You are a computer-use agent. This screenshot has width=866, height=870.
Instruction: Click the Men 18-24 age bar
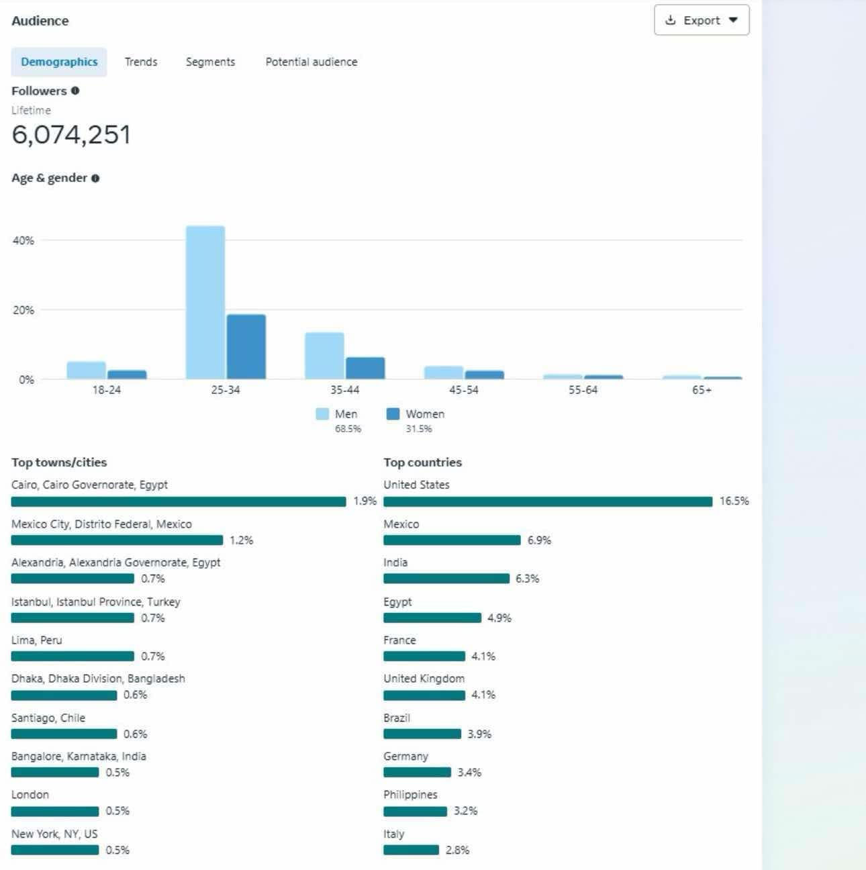(x=86, y=371)
